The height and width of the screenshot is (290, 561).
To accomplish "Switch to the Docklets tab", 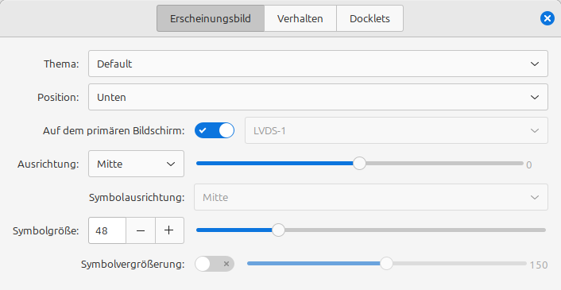I will (x=370, y=18).
